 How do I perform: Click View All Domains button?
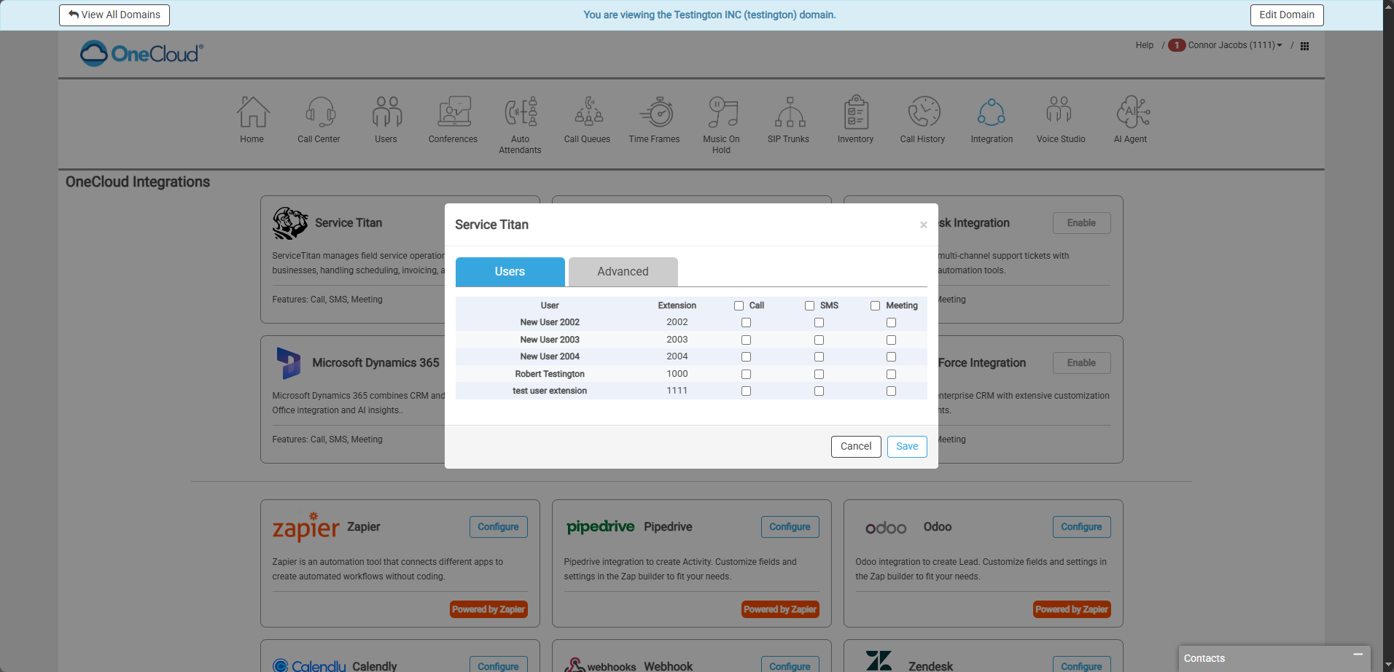tap(114, 15)
